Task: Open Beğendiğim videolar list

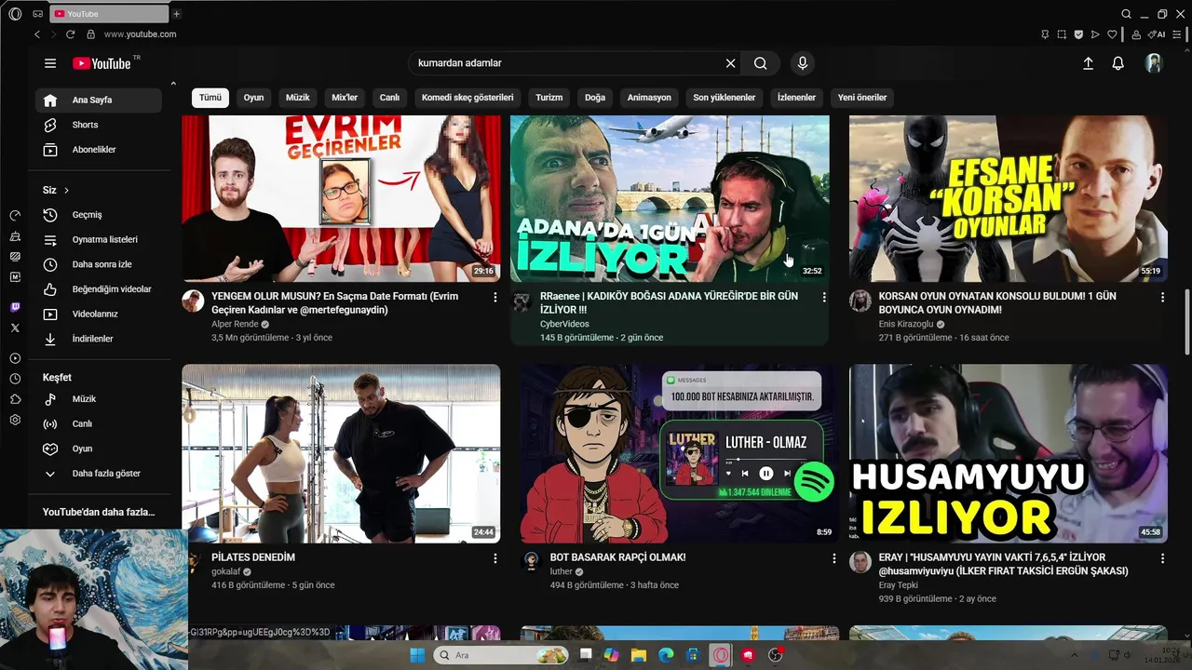Action: coord(98,289)
